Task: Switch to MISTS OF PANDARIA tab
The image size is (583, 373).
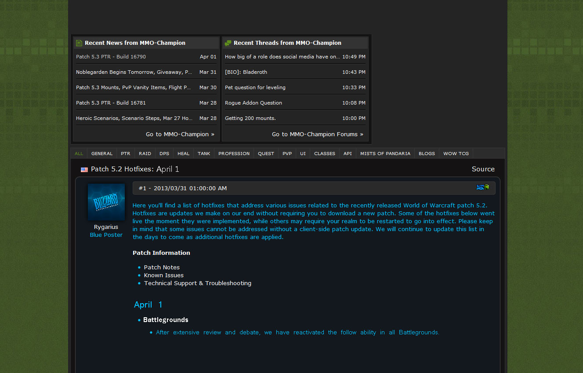Action: click(385, 154)
